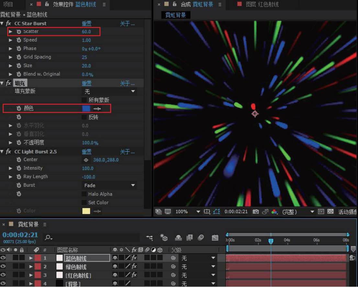This screenshot has width=358, height=287.
Task: Toggle the transparency grid icon in viewer
Action: pos(330,212)
